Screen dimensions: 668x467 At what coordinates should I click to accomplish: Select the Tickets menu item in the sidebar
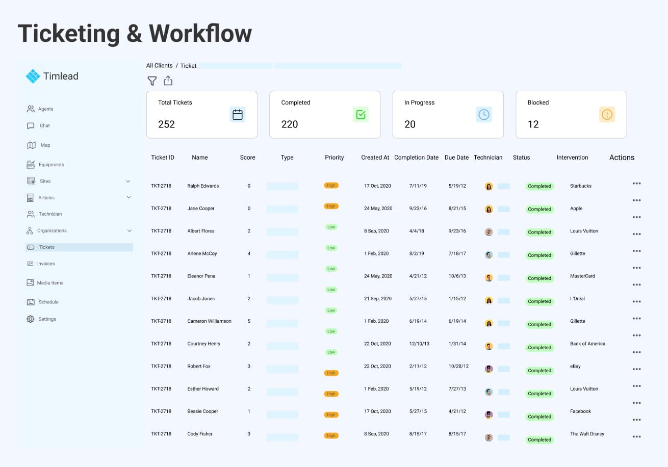point(47,247)
